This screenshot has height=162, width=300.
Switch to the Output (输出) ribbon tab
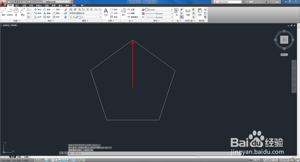point(61,5)
